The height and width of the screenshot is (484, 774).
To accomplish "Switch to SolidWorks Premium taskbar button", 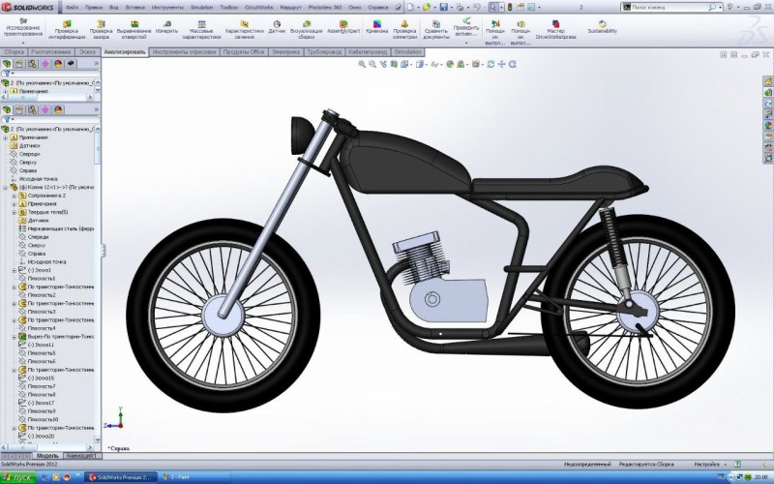I will 121,477.
